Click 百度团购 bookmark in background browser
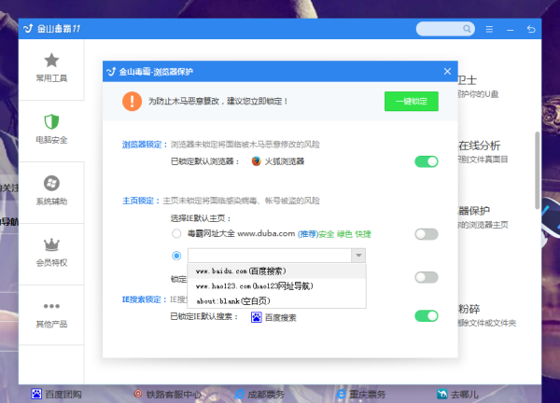 pos(56,394)
